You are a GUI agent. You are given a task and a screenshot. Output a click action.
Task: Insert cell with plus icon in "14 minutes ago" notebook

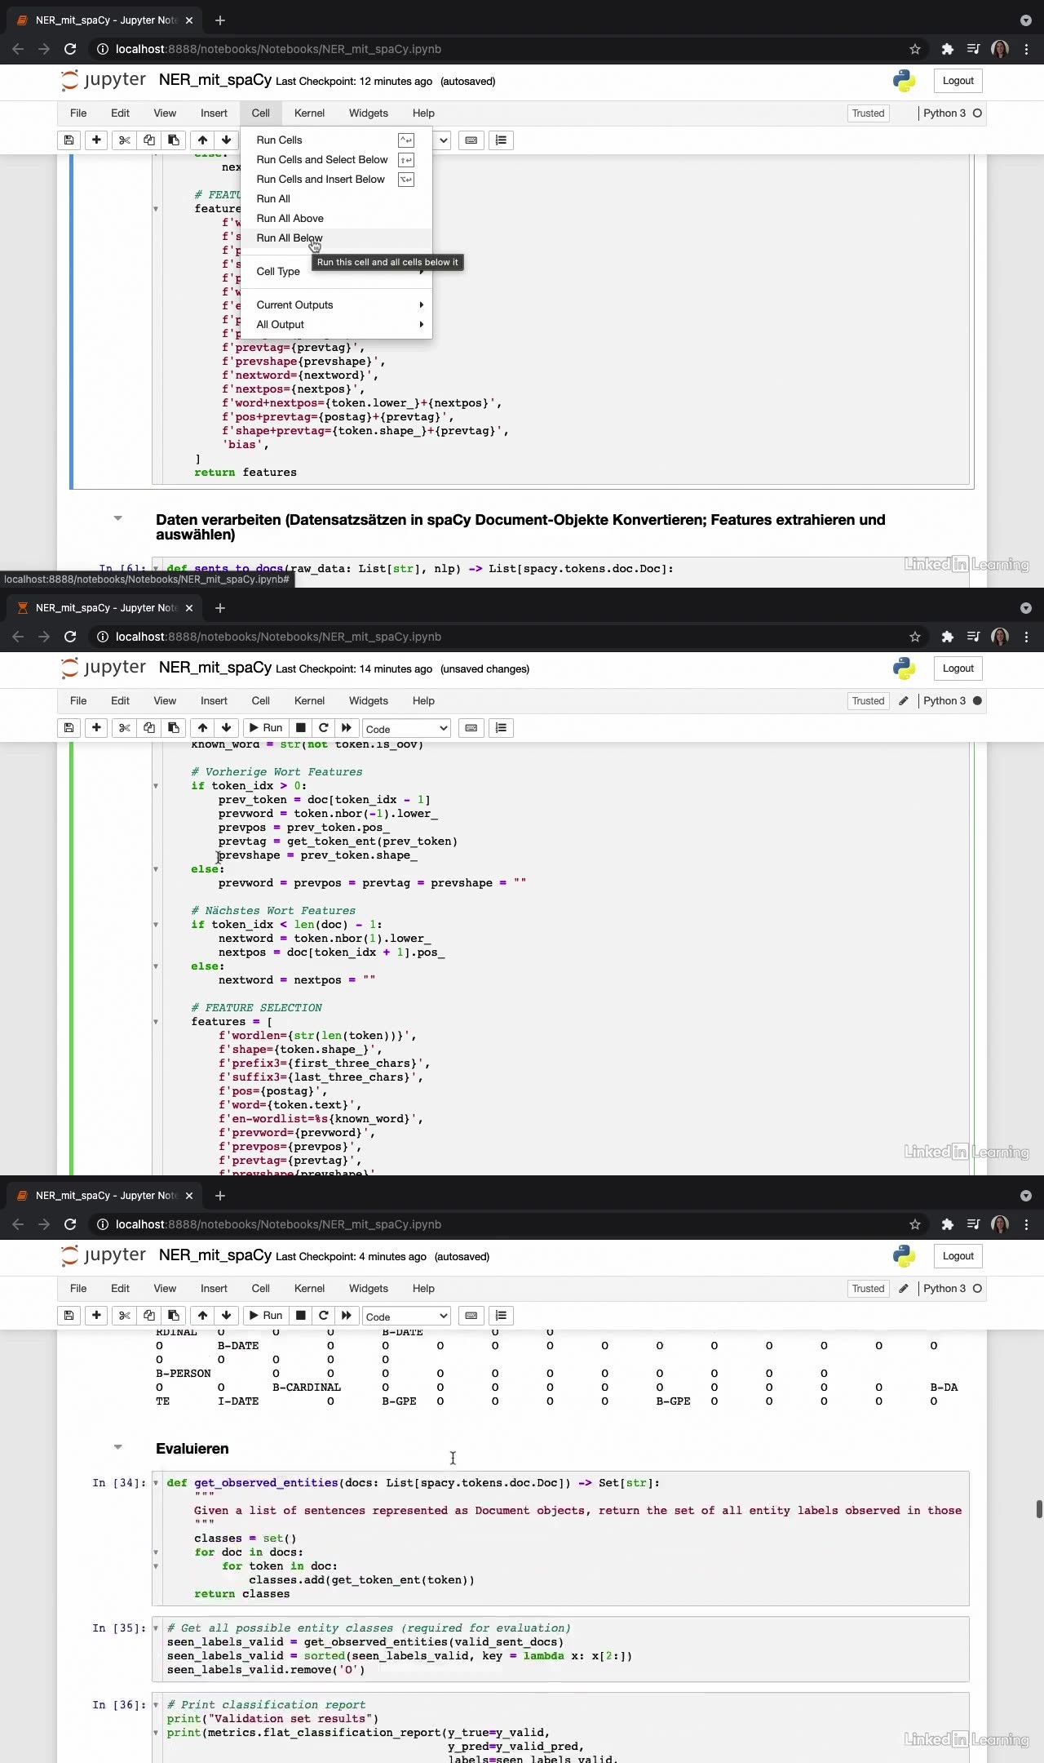(96, 728)
